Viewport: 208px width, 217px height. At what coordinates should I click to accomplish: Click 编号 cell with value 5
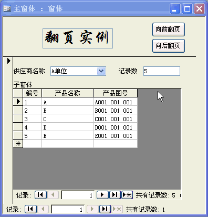click(32, 135)
